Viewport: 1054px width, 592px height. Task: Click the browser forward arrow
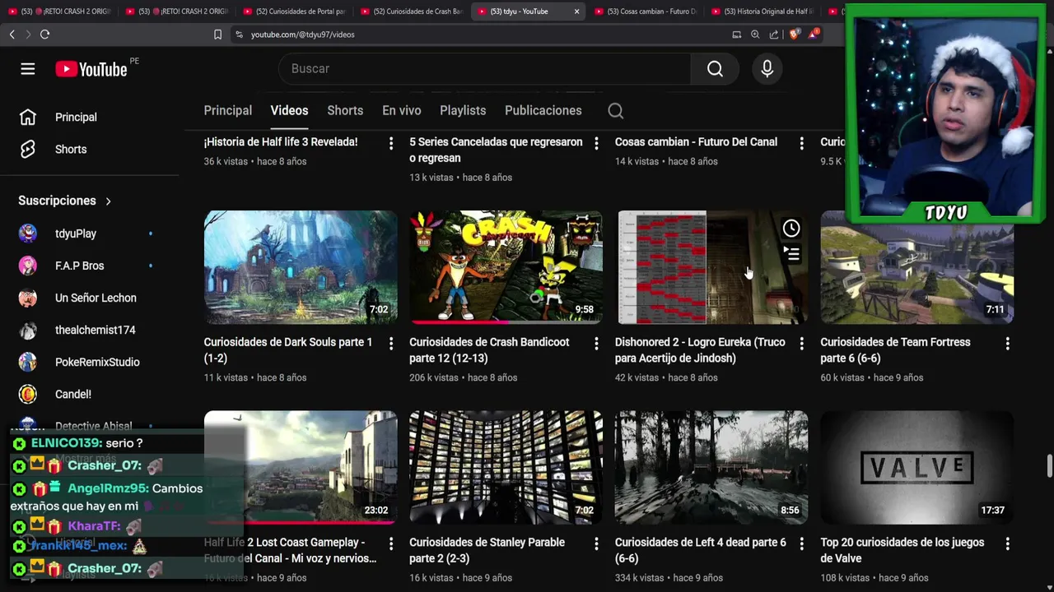click(28, 35)
